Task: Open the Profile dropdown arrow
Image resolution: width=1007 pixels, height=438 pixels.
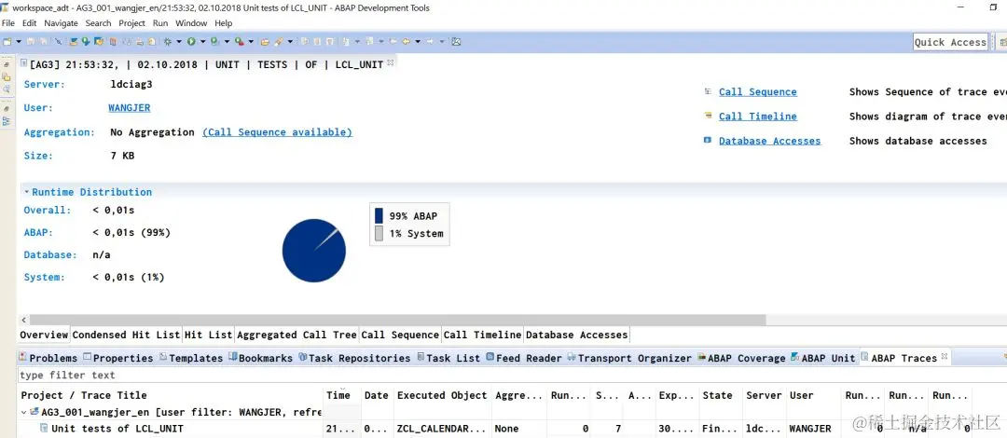Action: 251,42
